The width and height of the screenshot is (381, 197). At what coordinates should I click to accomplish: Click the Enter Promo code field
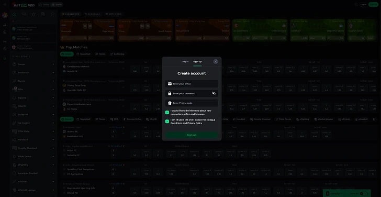[192, 103]
